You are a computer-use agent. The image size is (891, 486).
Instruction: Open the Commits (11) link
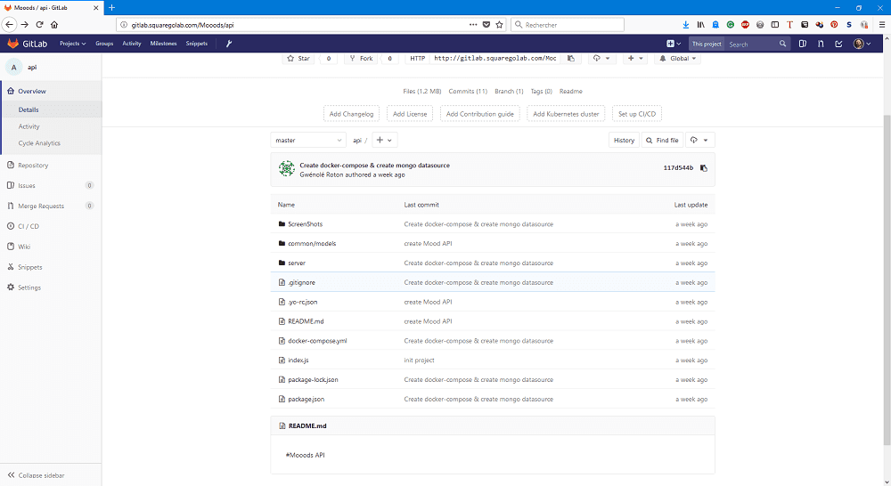468,92
